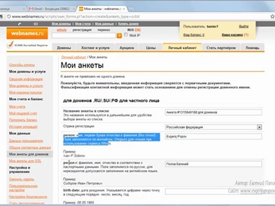Click the Выйти logout link
275x206 pixels.
pyautogui.click(x=243, y=26)
